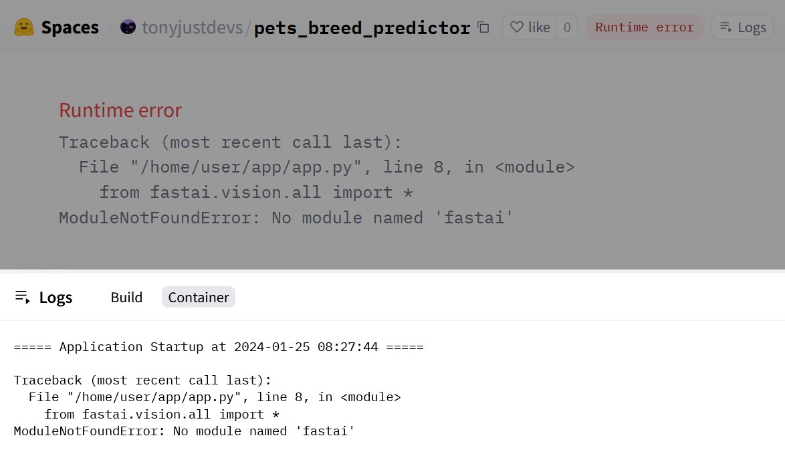Click the Runtime error status badge
Viewport: 785px width, 456px height.
tap(645, 27)
